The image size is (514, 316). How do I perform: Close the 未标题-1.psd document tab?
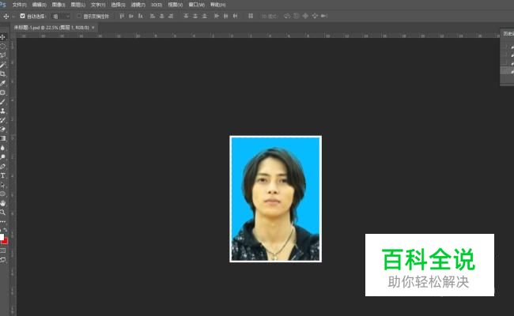coord(93,28)
